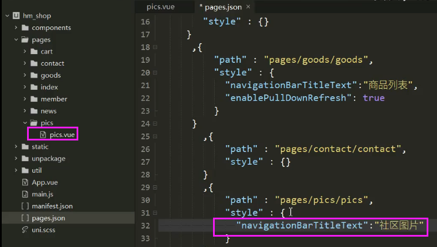Collapse the hm_shop project root chevron
The image size is (437, 247).
click(x=7, y=16)
